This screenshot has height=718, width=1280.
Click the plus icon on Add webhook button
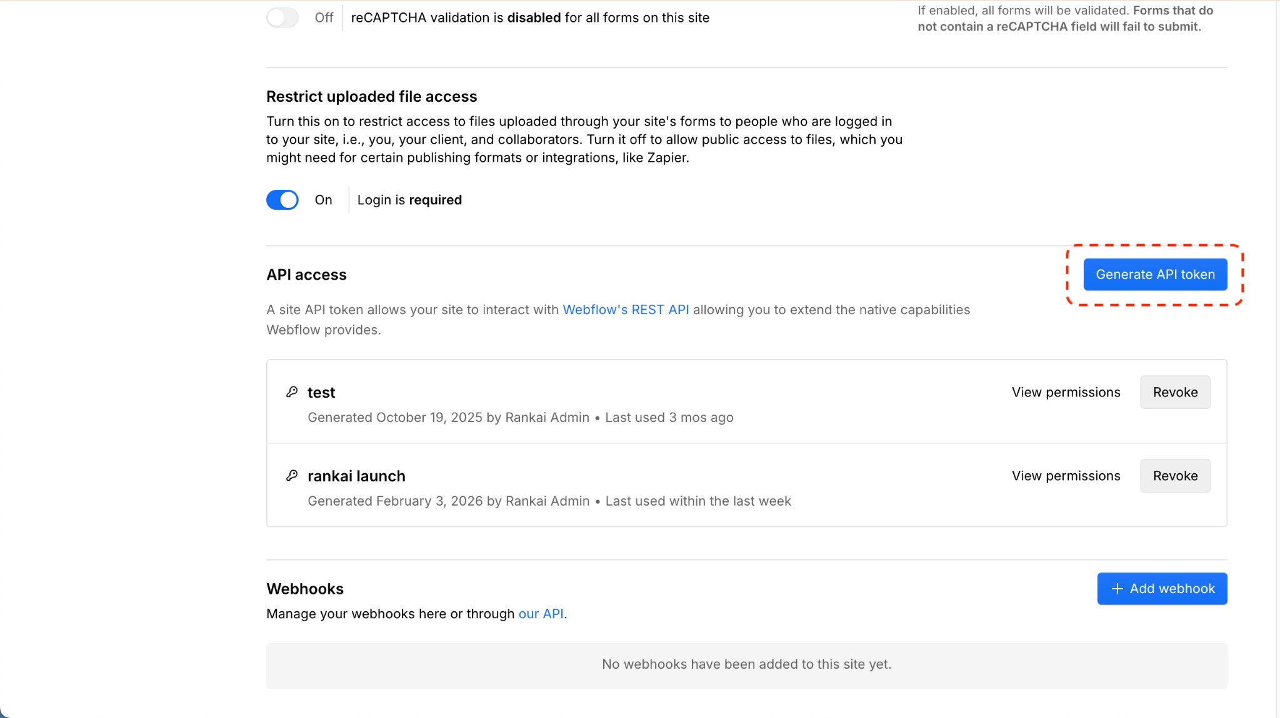1117,588
